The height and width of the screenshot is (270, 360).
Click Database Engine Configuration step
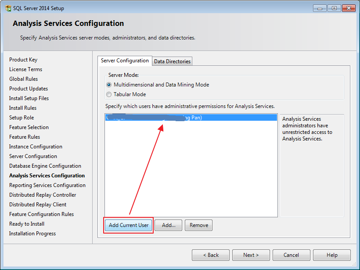[x=45, y=166]
